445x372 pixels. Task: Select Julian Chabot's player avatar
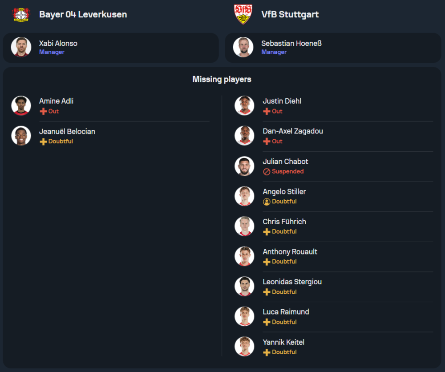click(x=244, y=166)
